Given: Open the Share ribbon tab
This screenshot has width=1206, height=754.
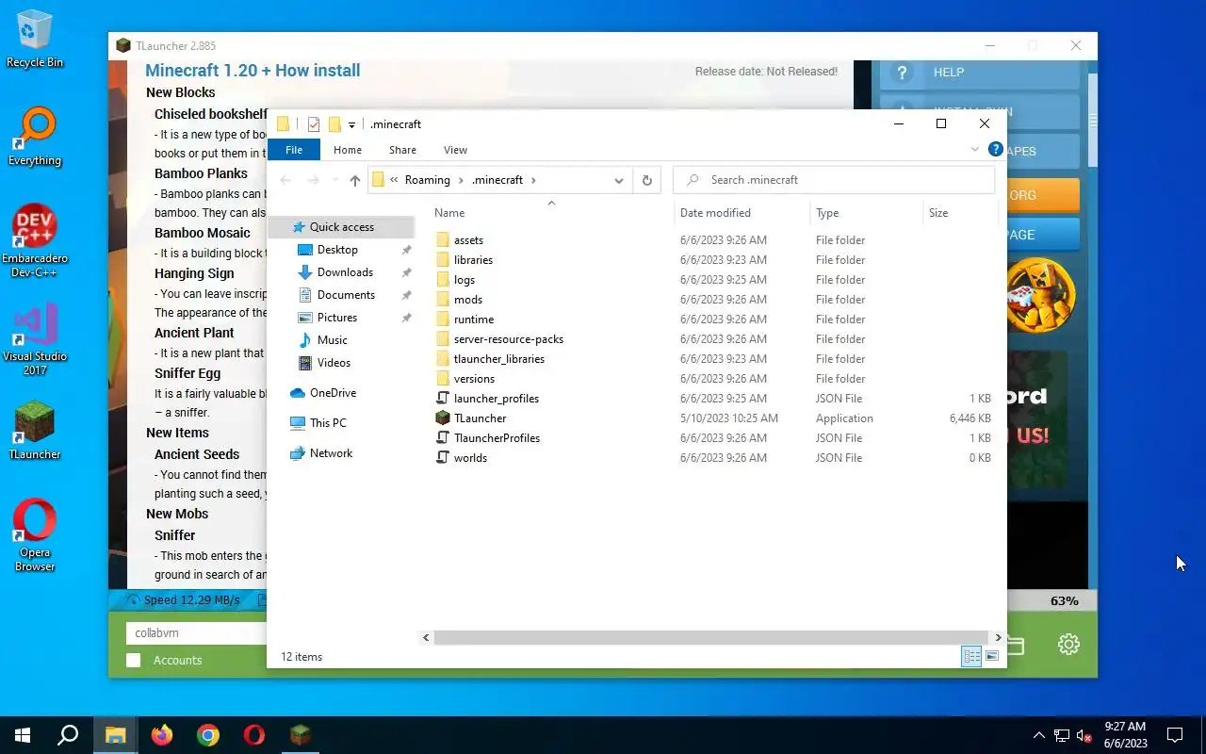Looking at the screenshot, I should pos(402,150).
